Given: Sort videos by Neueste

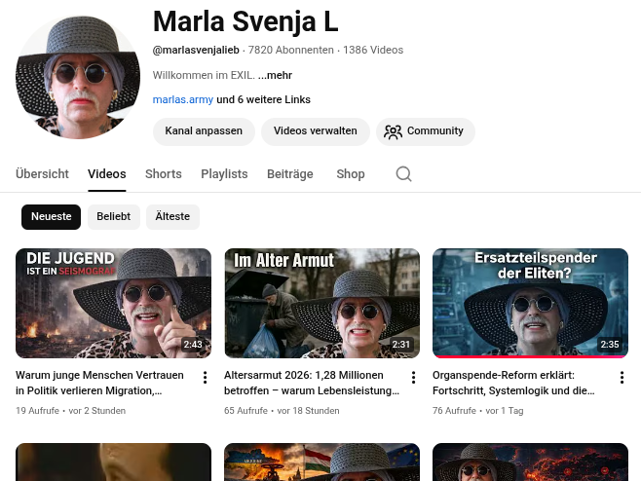Looking at the screenshot, I should [51, 216].
